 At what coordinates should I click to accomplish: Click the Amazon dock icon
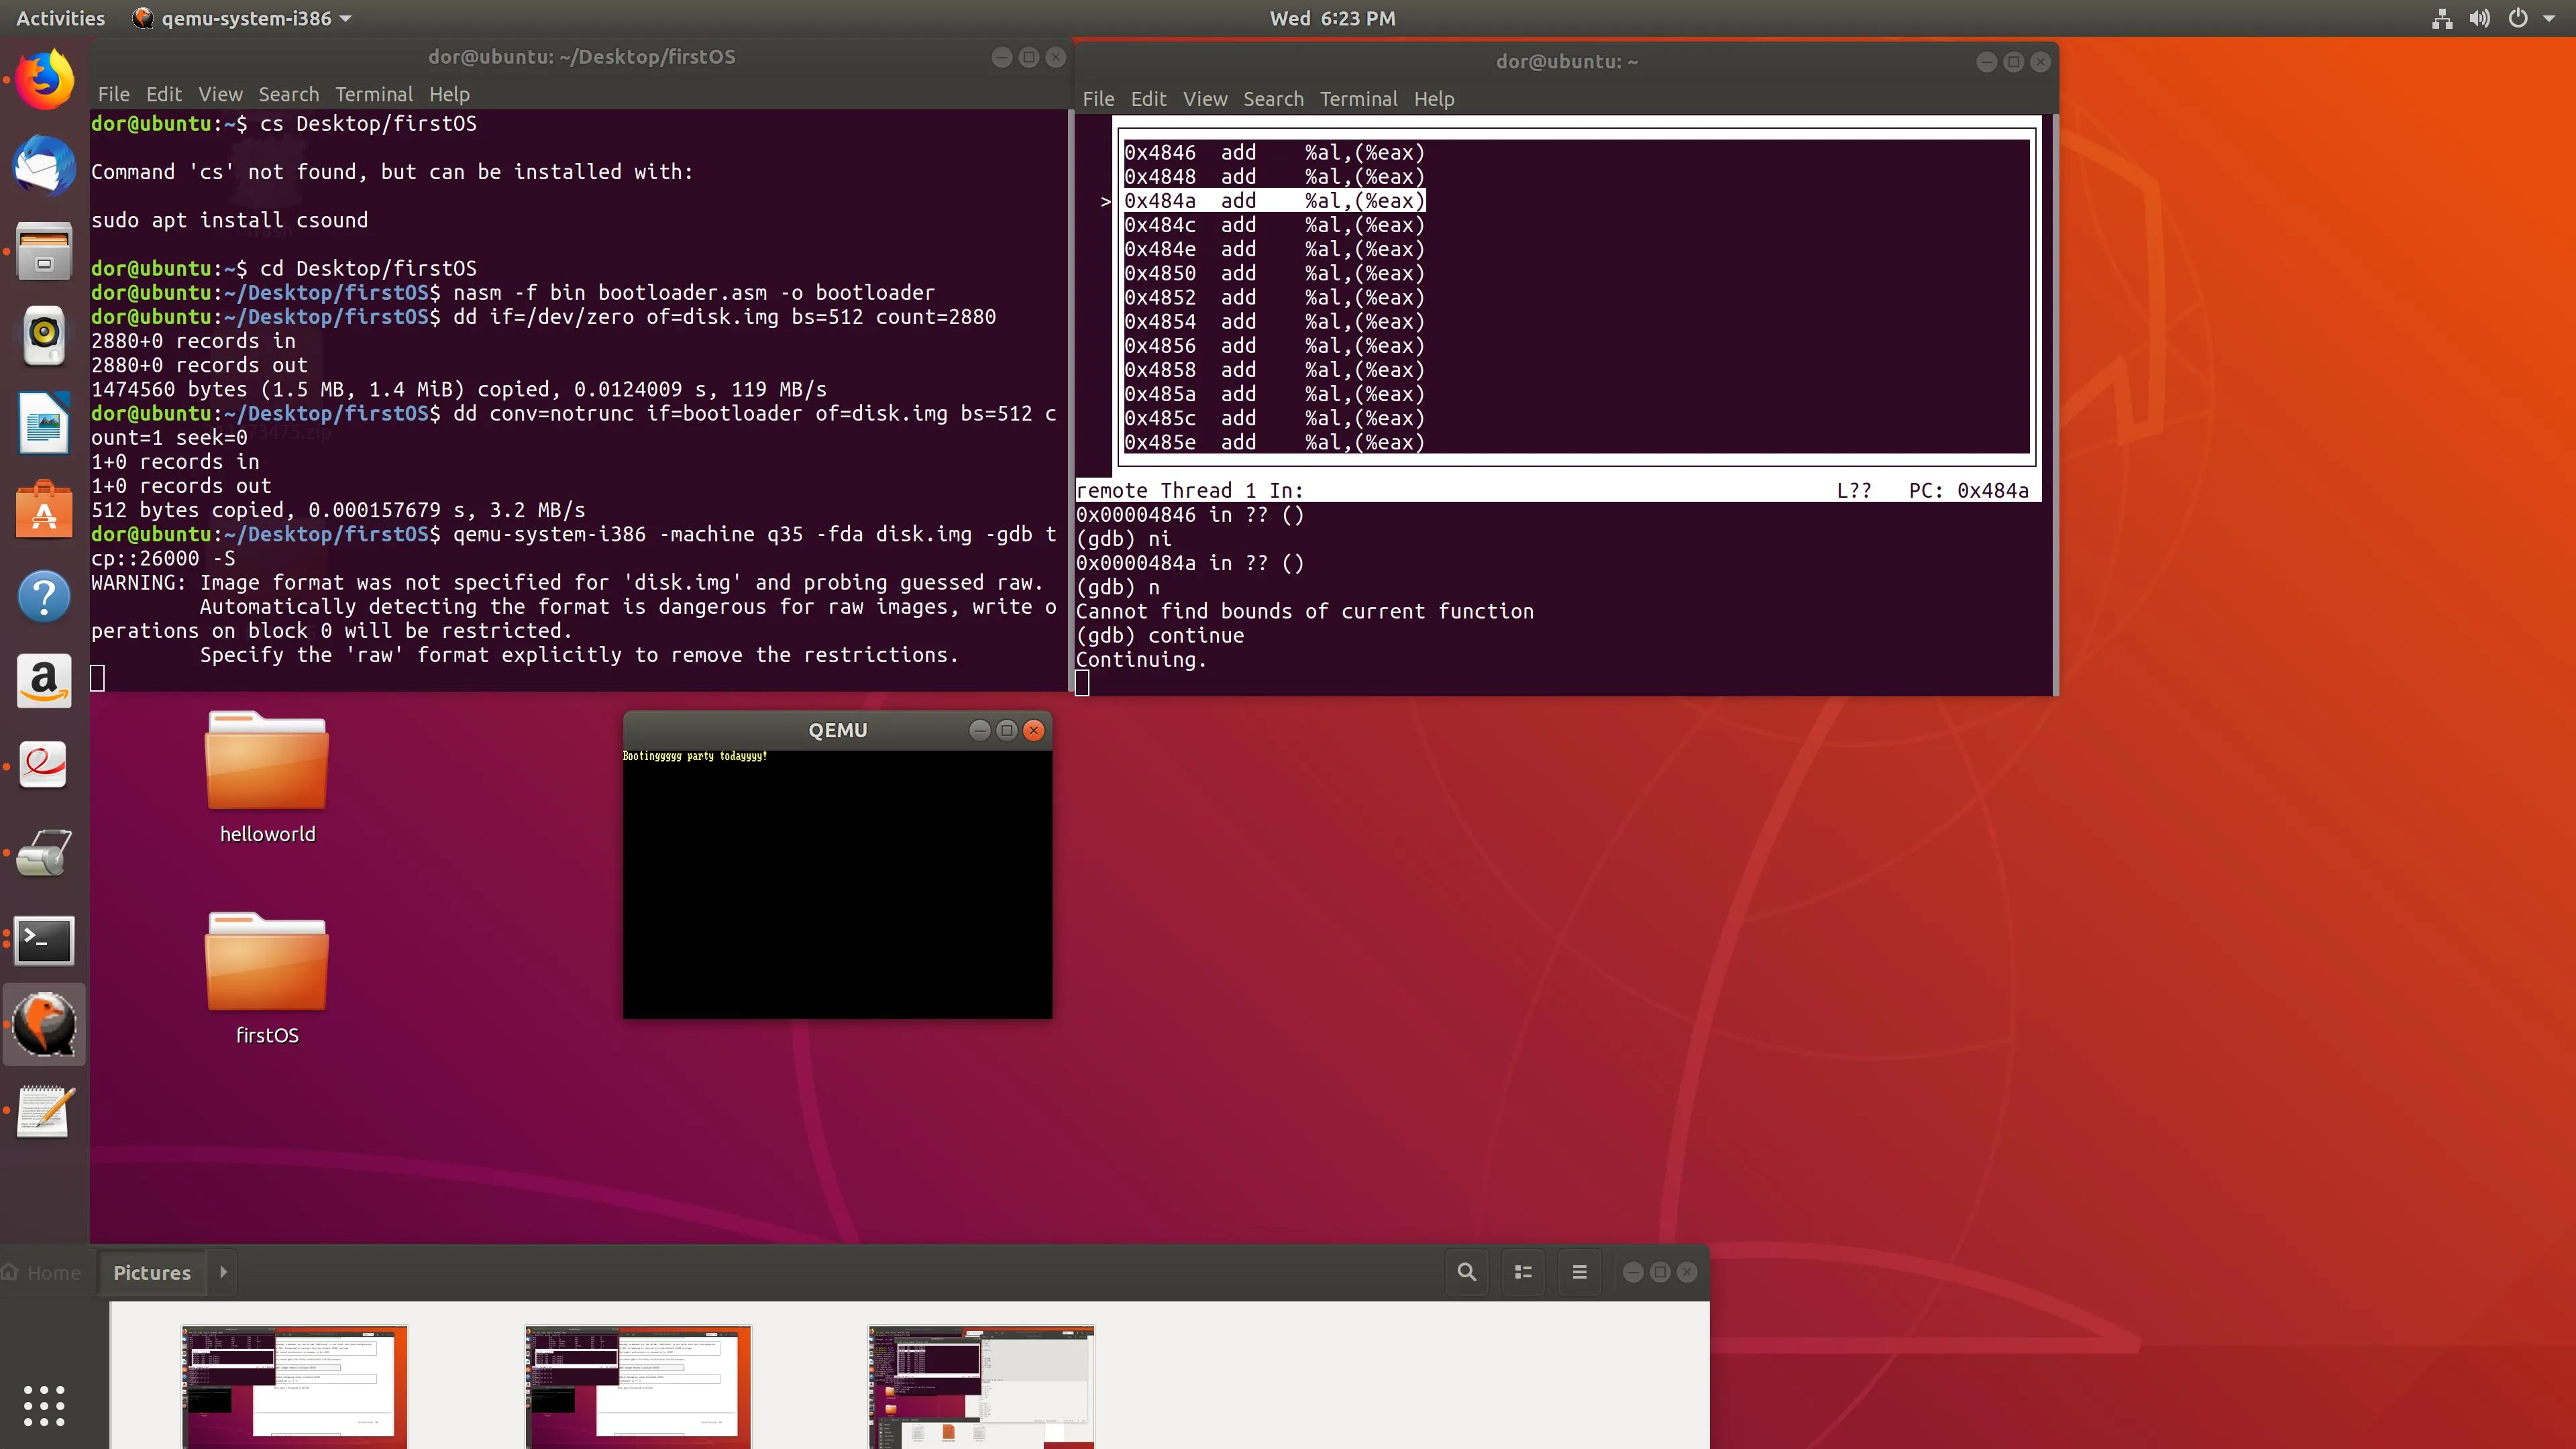point(44,682)
